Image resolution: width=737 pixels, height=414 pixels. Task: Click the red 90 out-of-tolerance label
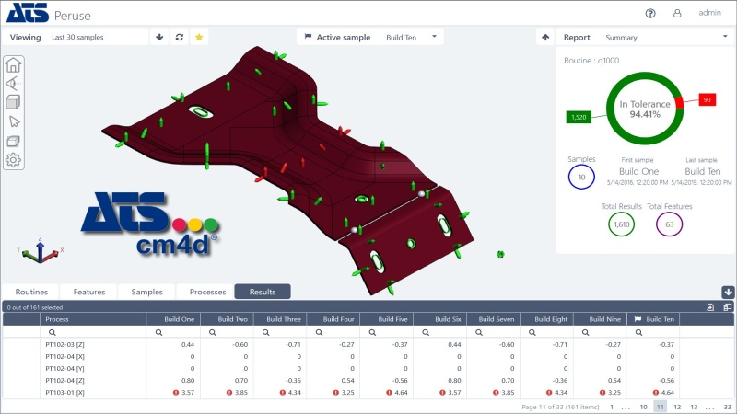[708, 99]
